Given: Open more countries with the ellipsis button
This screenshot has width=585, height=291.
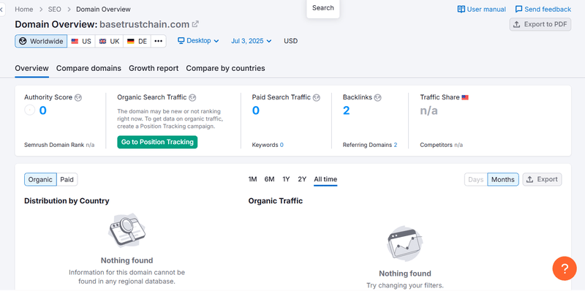Looking at the screenshot, I should [x=159, y=41].
